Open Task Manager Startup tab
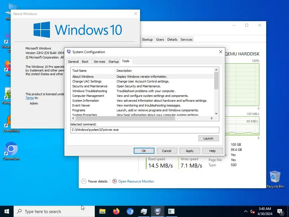289x217 pixels. pos(147,40)
